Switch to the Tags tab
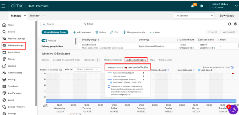This screenshot has height=115, width=239. pyautogui.click(x=152, y=60)
